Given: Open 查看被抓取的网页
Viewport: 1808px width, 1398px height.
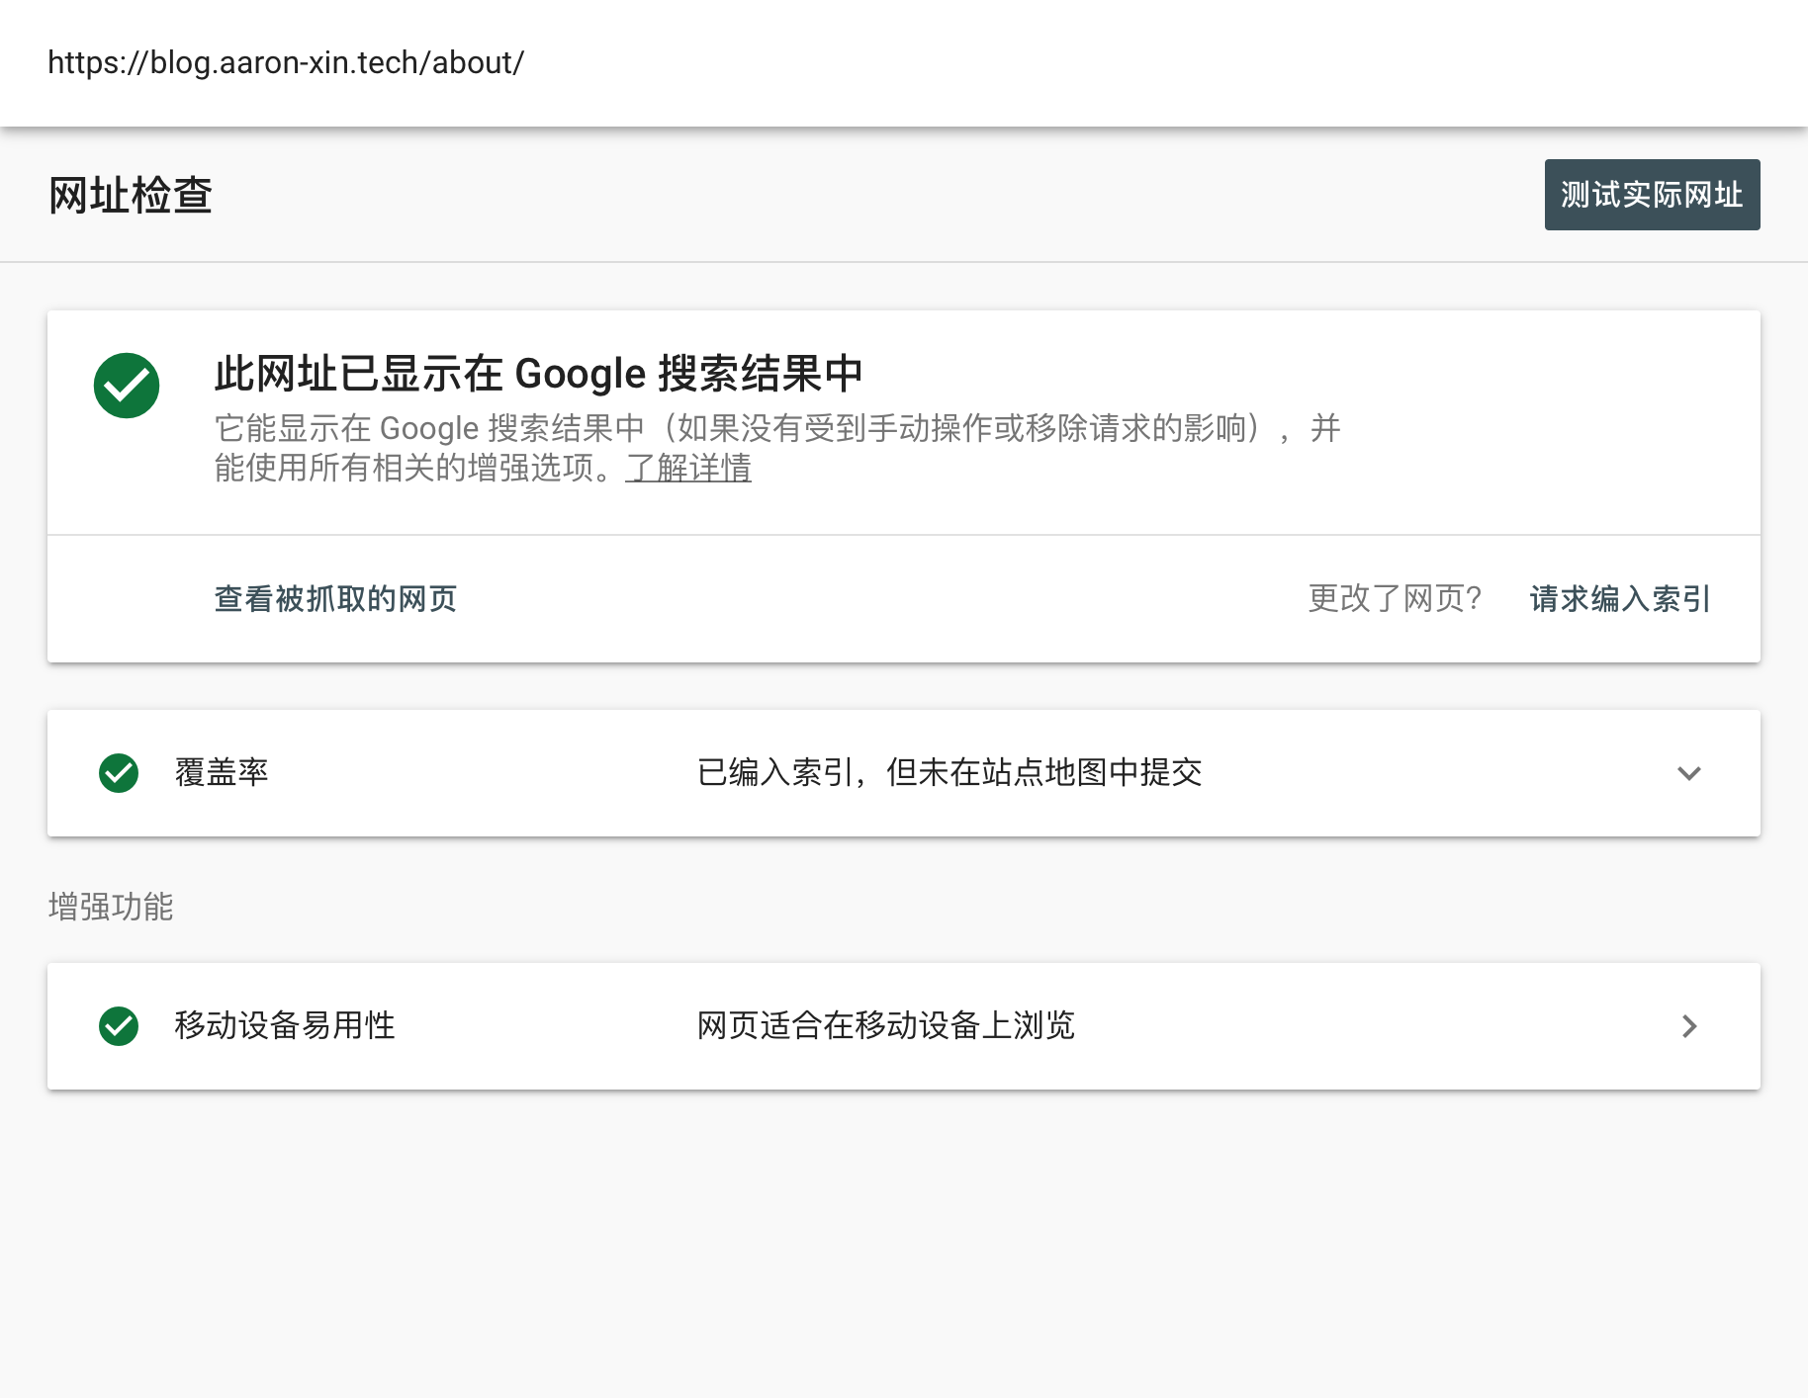Looking at the screenshot, I should [x=335, y=598].
